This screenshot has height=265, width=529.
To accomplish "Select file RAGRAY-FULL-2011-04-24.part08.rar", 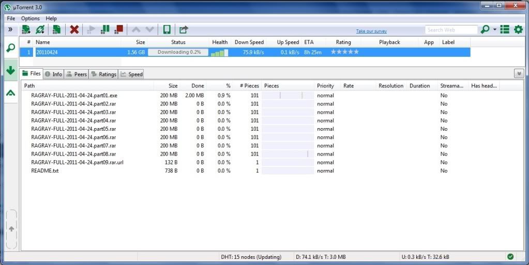I will point(73,154).
